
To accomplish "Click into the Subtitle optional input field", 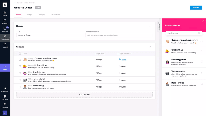I will coord(119,35).
